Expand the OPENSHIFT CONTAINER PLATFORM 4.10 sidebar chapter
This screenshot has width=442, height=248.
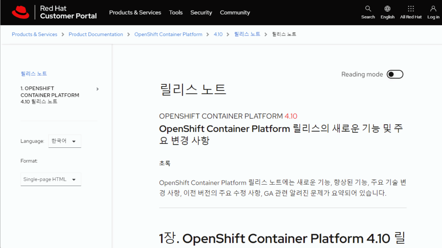pos(97,89)
